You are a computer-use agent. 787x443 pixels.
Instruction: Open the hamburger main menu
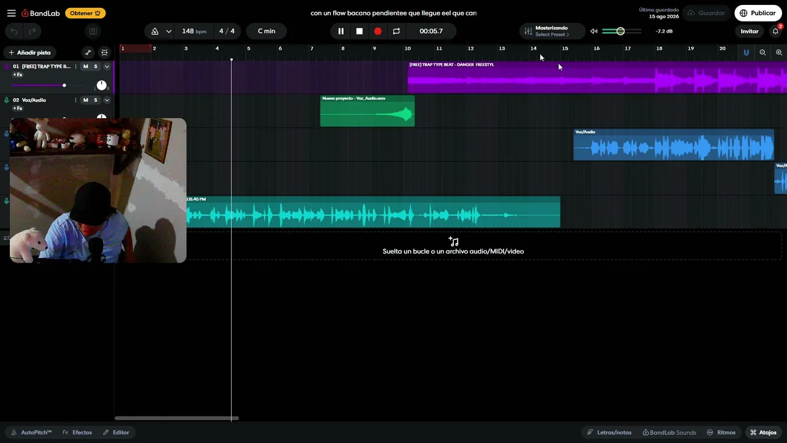coord(12,13)
